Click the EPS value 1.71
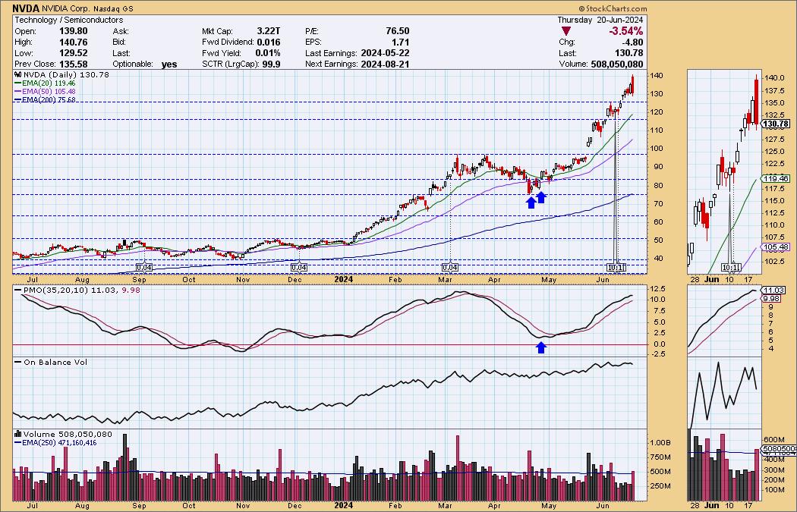 point(400,42)
